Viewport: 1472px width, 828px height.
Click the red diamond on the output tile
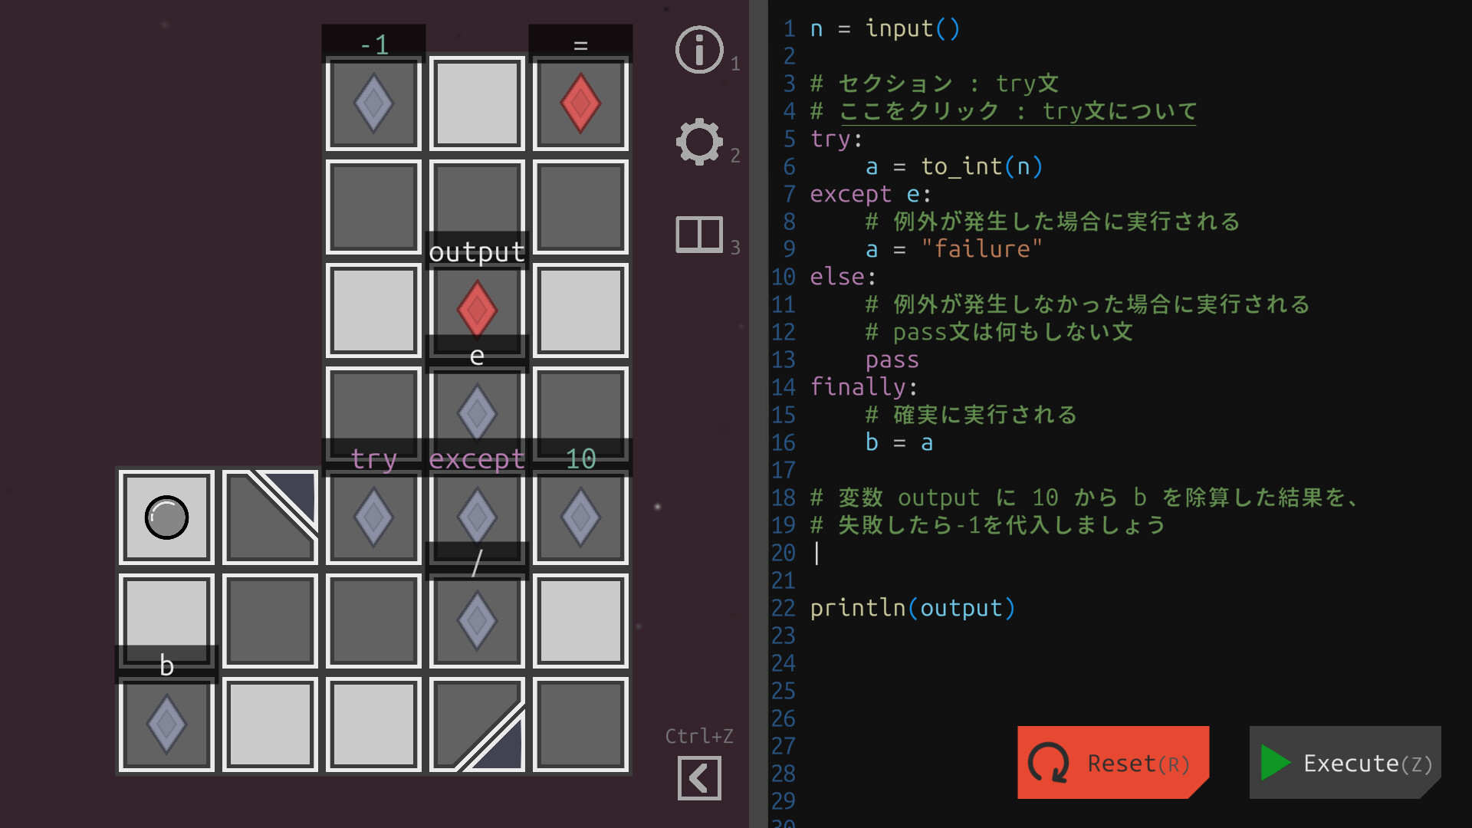point(477,310)
